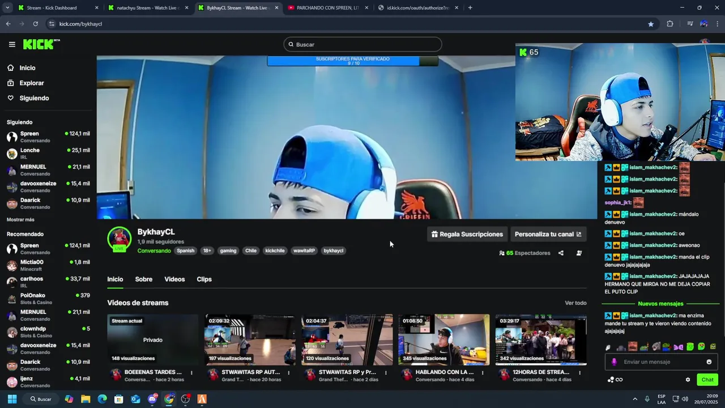This screenshot has width=725, height=408.
Task: Reload the page
Action: [x=35, y=24]
